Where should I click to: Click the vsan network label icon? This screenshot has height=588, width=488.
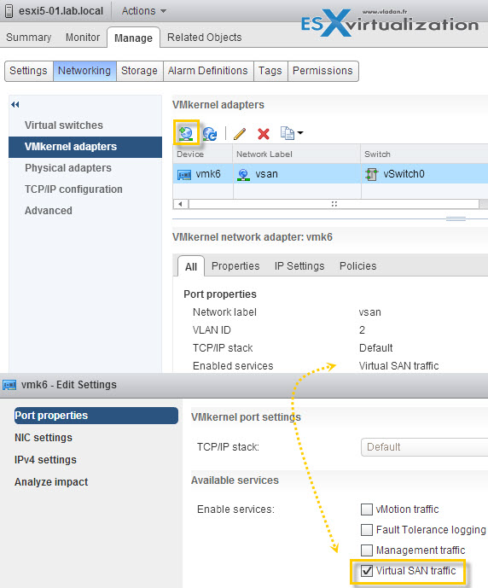click(x=244, y=174)
